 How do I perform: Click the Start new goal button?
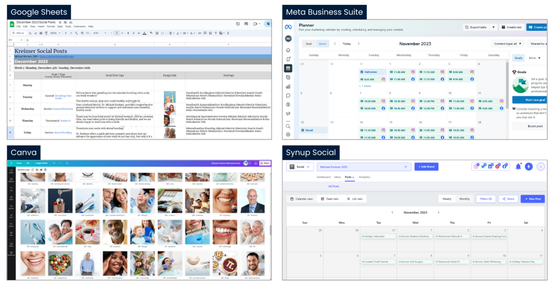[529, 100]
